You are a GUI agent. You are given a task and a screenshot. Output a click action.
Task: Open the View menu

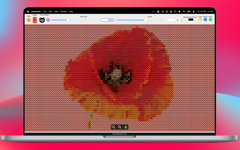[x=56, y=12]
